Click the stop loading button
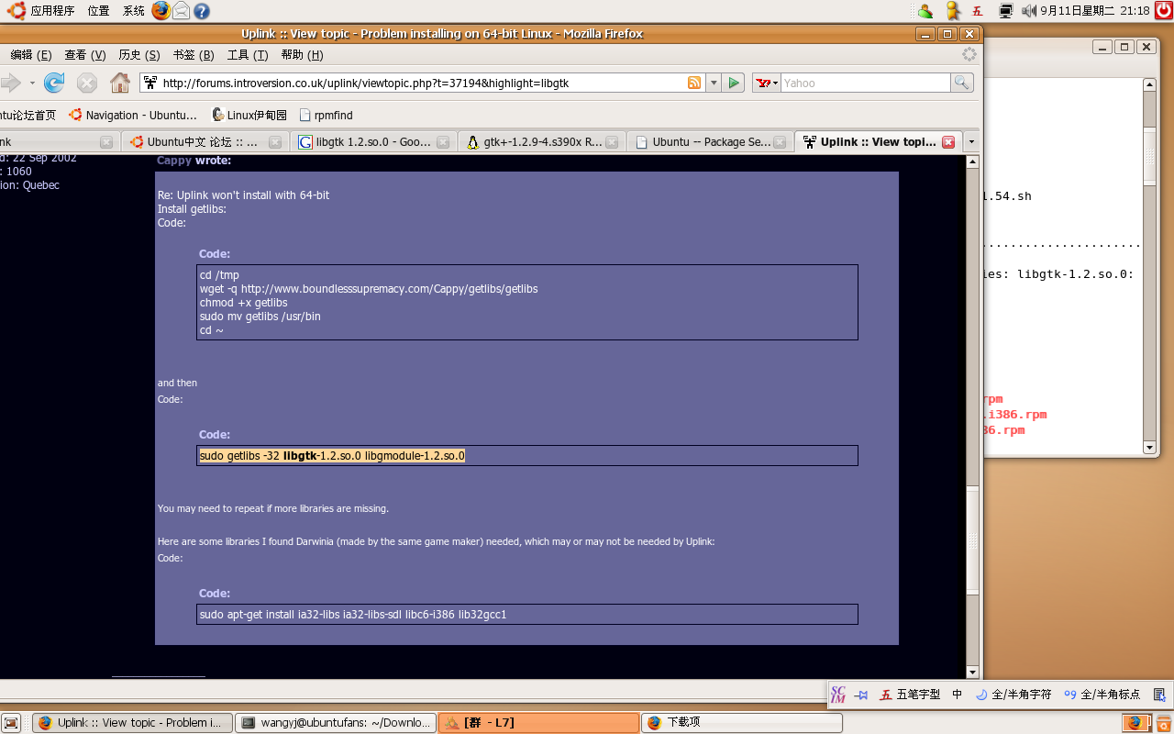The image size is (1174, 734). pyautogui.click(x=86, y=83)
